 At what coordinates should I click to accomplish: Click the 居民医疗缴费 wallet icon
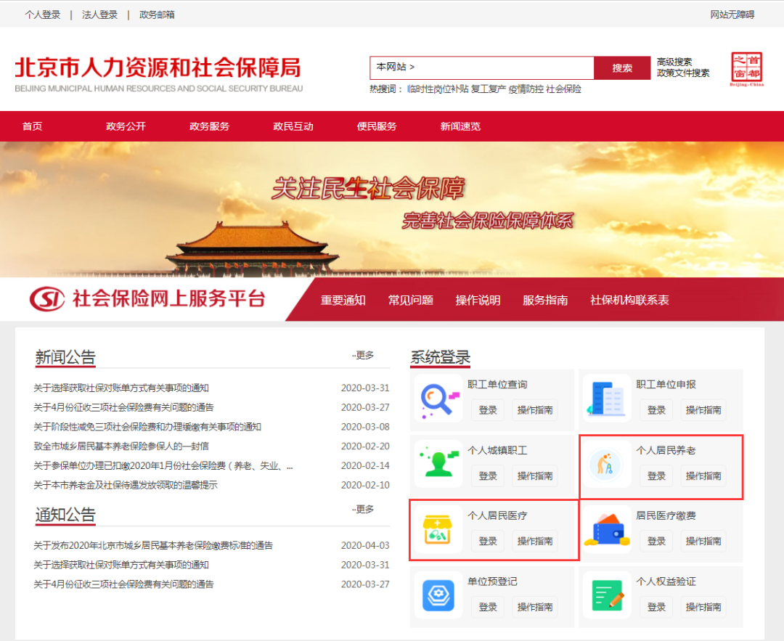(607, 530)
